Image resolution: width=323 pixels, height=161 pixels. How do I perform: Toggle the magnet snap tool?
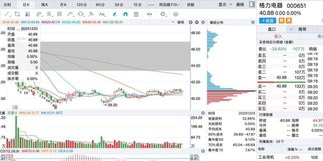click(x=125, y=14)
